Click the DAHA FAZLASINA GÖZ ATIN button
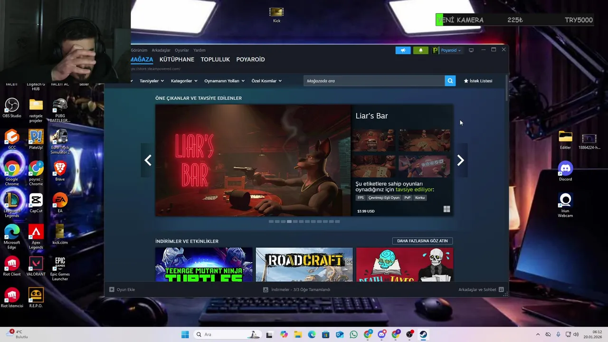The image size is (608, 342). point(422,241)
